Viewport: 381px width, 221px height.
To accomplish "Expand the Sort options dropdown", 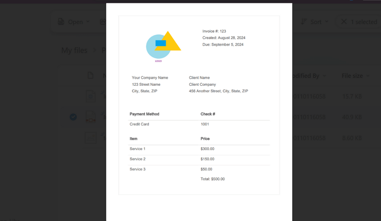I will (x=326, y=22).
